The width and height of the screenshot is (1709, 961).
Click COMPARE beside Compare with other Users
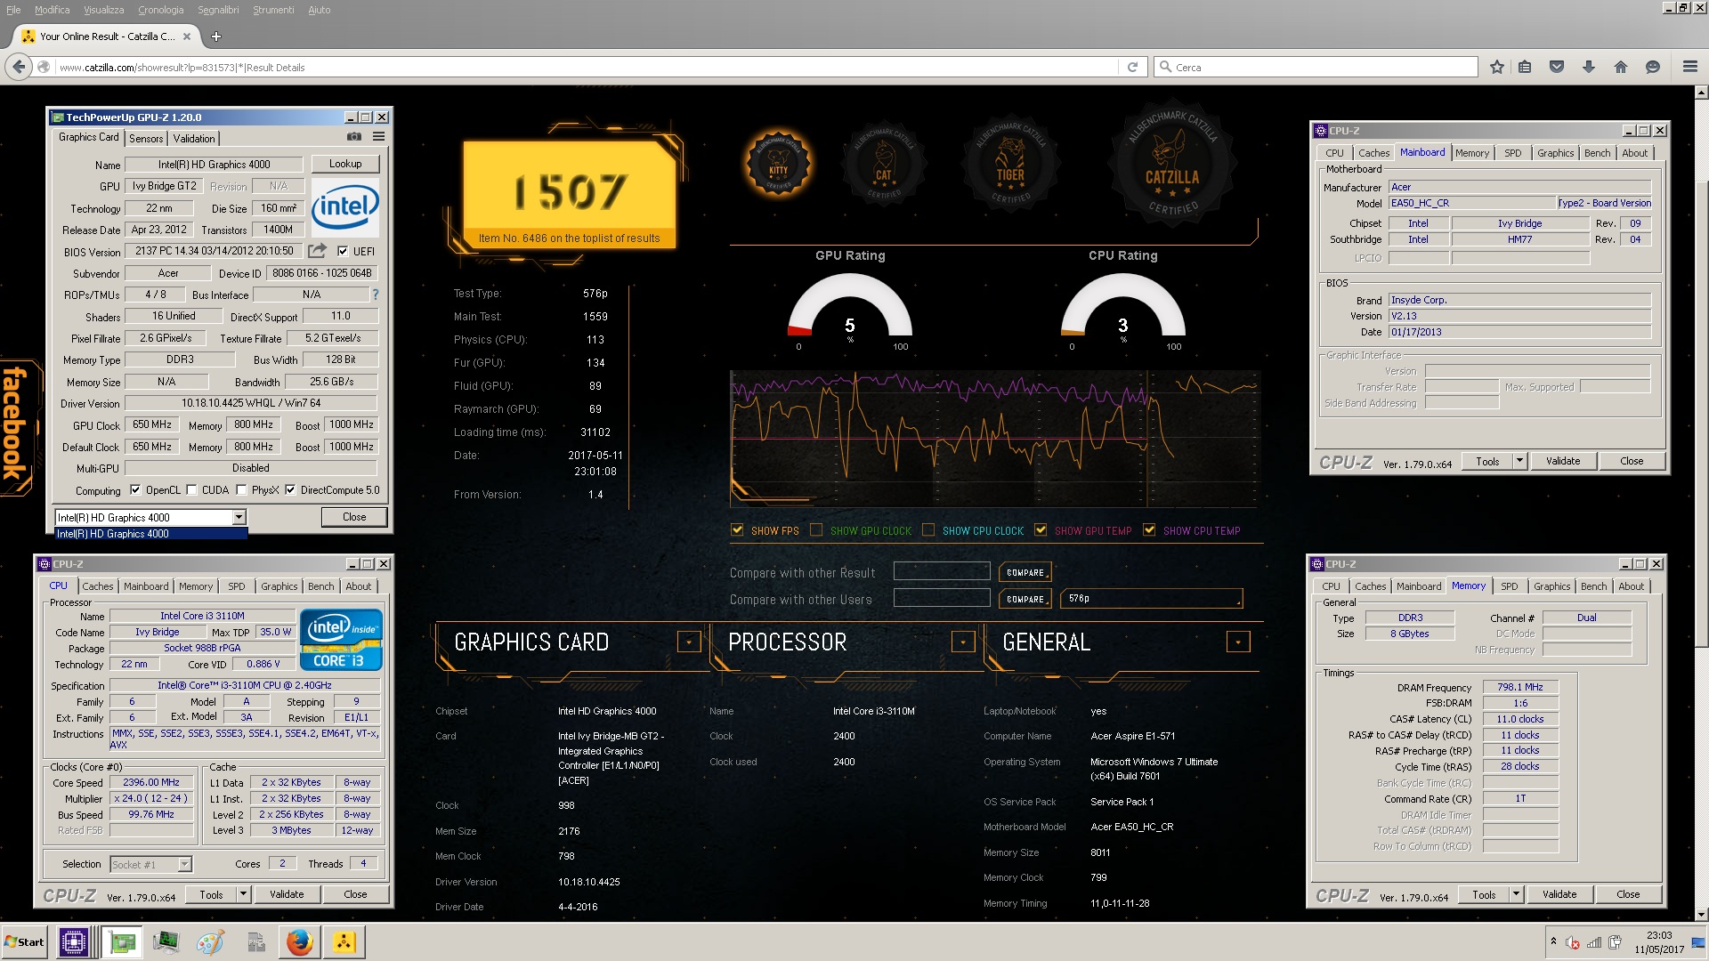[1025, 599]
